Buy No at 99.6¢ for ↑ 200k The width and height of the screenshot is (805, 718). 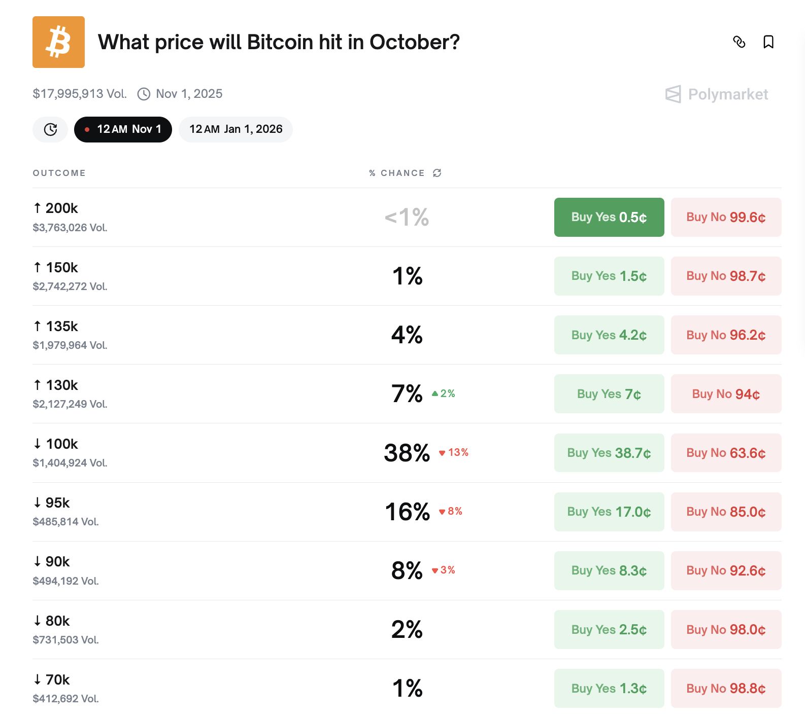click(x=726, y=217)
